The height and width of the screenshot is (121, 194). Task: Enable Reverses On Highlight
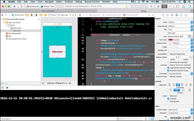tap(168, 62)
